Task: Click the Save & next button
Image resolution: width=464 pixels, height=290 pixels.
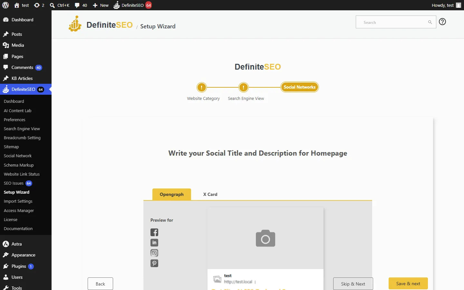Action: pos(408,284)
